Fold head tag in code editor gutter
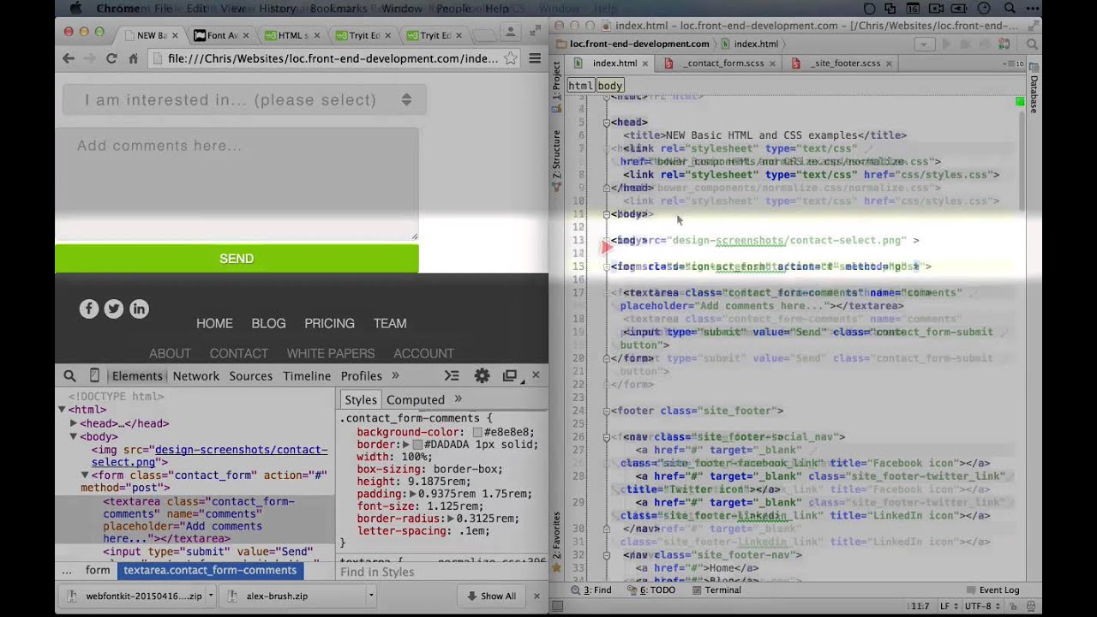 (606, 123)
